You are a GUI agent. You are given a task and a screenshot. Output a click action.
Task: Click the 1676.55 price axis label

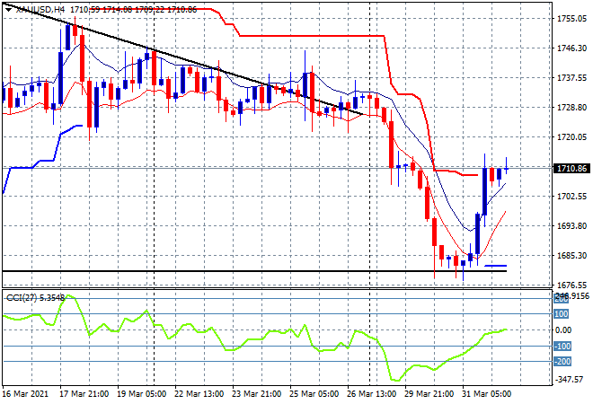(x=571, y=285)
